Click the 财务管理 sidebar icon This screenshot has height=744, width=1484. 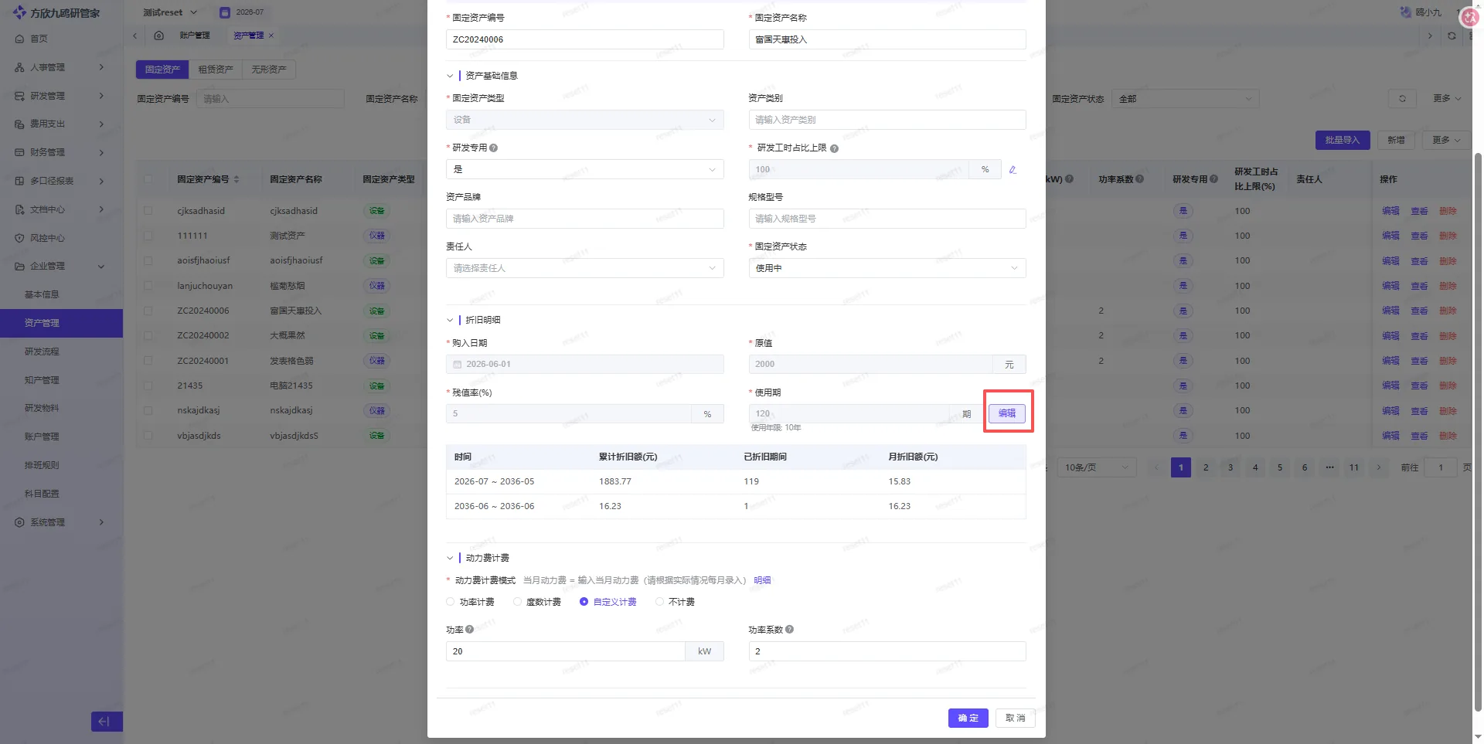[x=19, y=152]
